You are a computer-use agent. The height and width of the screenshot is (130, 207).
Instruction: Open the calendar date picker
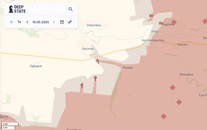tap(62, 22)
